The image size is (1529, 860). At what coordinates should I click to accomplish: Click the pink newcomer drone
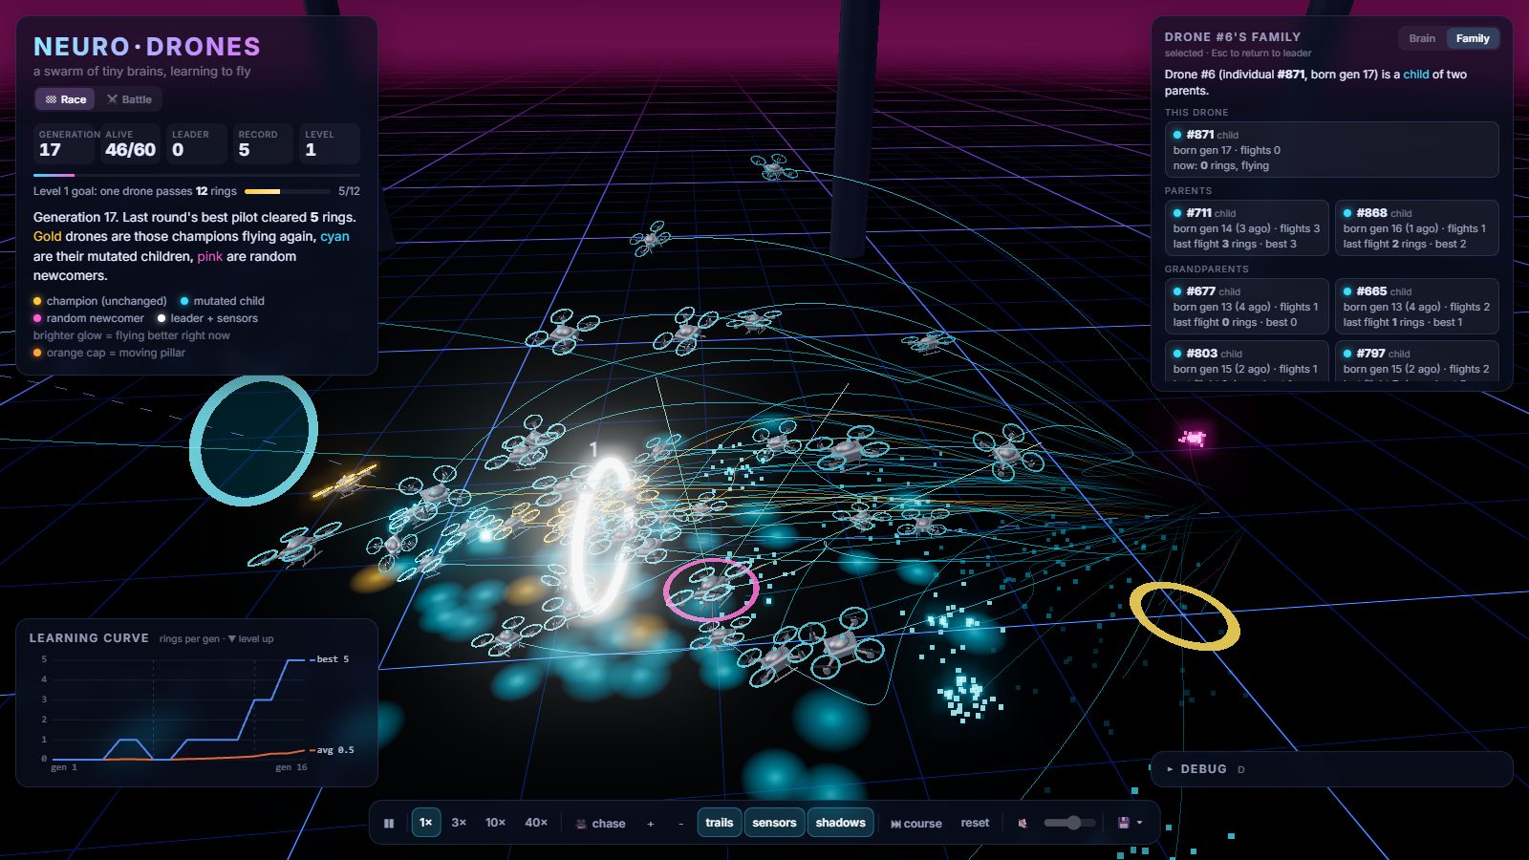click(x=1192, y=439)
